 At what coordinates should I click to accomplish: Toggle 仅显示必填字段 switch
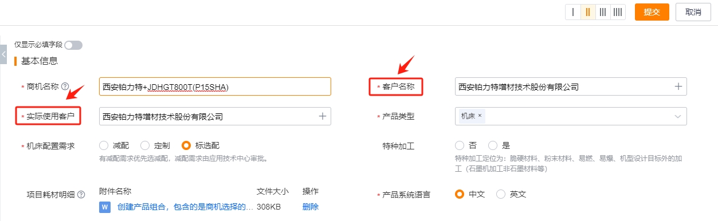[73, 45]
